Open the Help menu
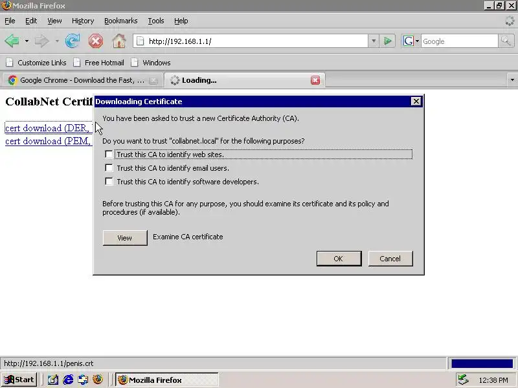The image size is (518, 388). coord(181,21)
